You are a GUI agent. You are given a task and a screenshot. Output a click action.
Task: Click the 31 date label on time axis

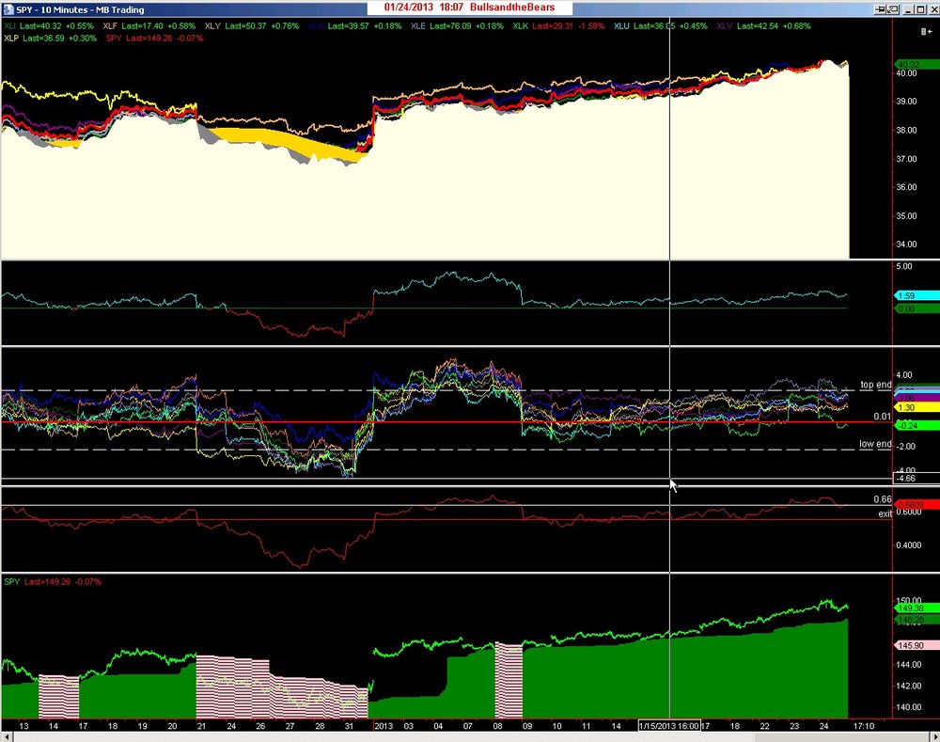(350, 726)
